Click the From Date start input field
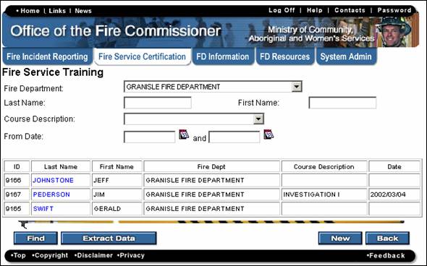This screenshot has width=427, height=266. coord(150,137)
